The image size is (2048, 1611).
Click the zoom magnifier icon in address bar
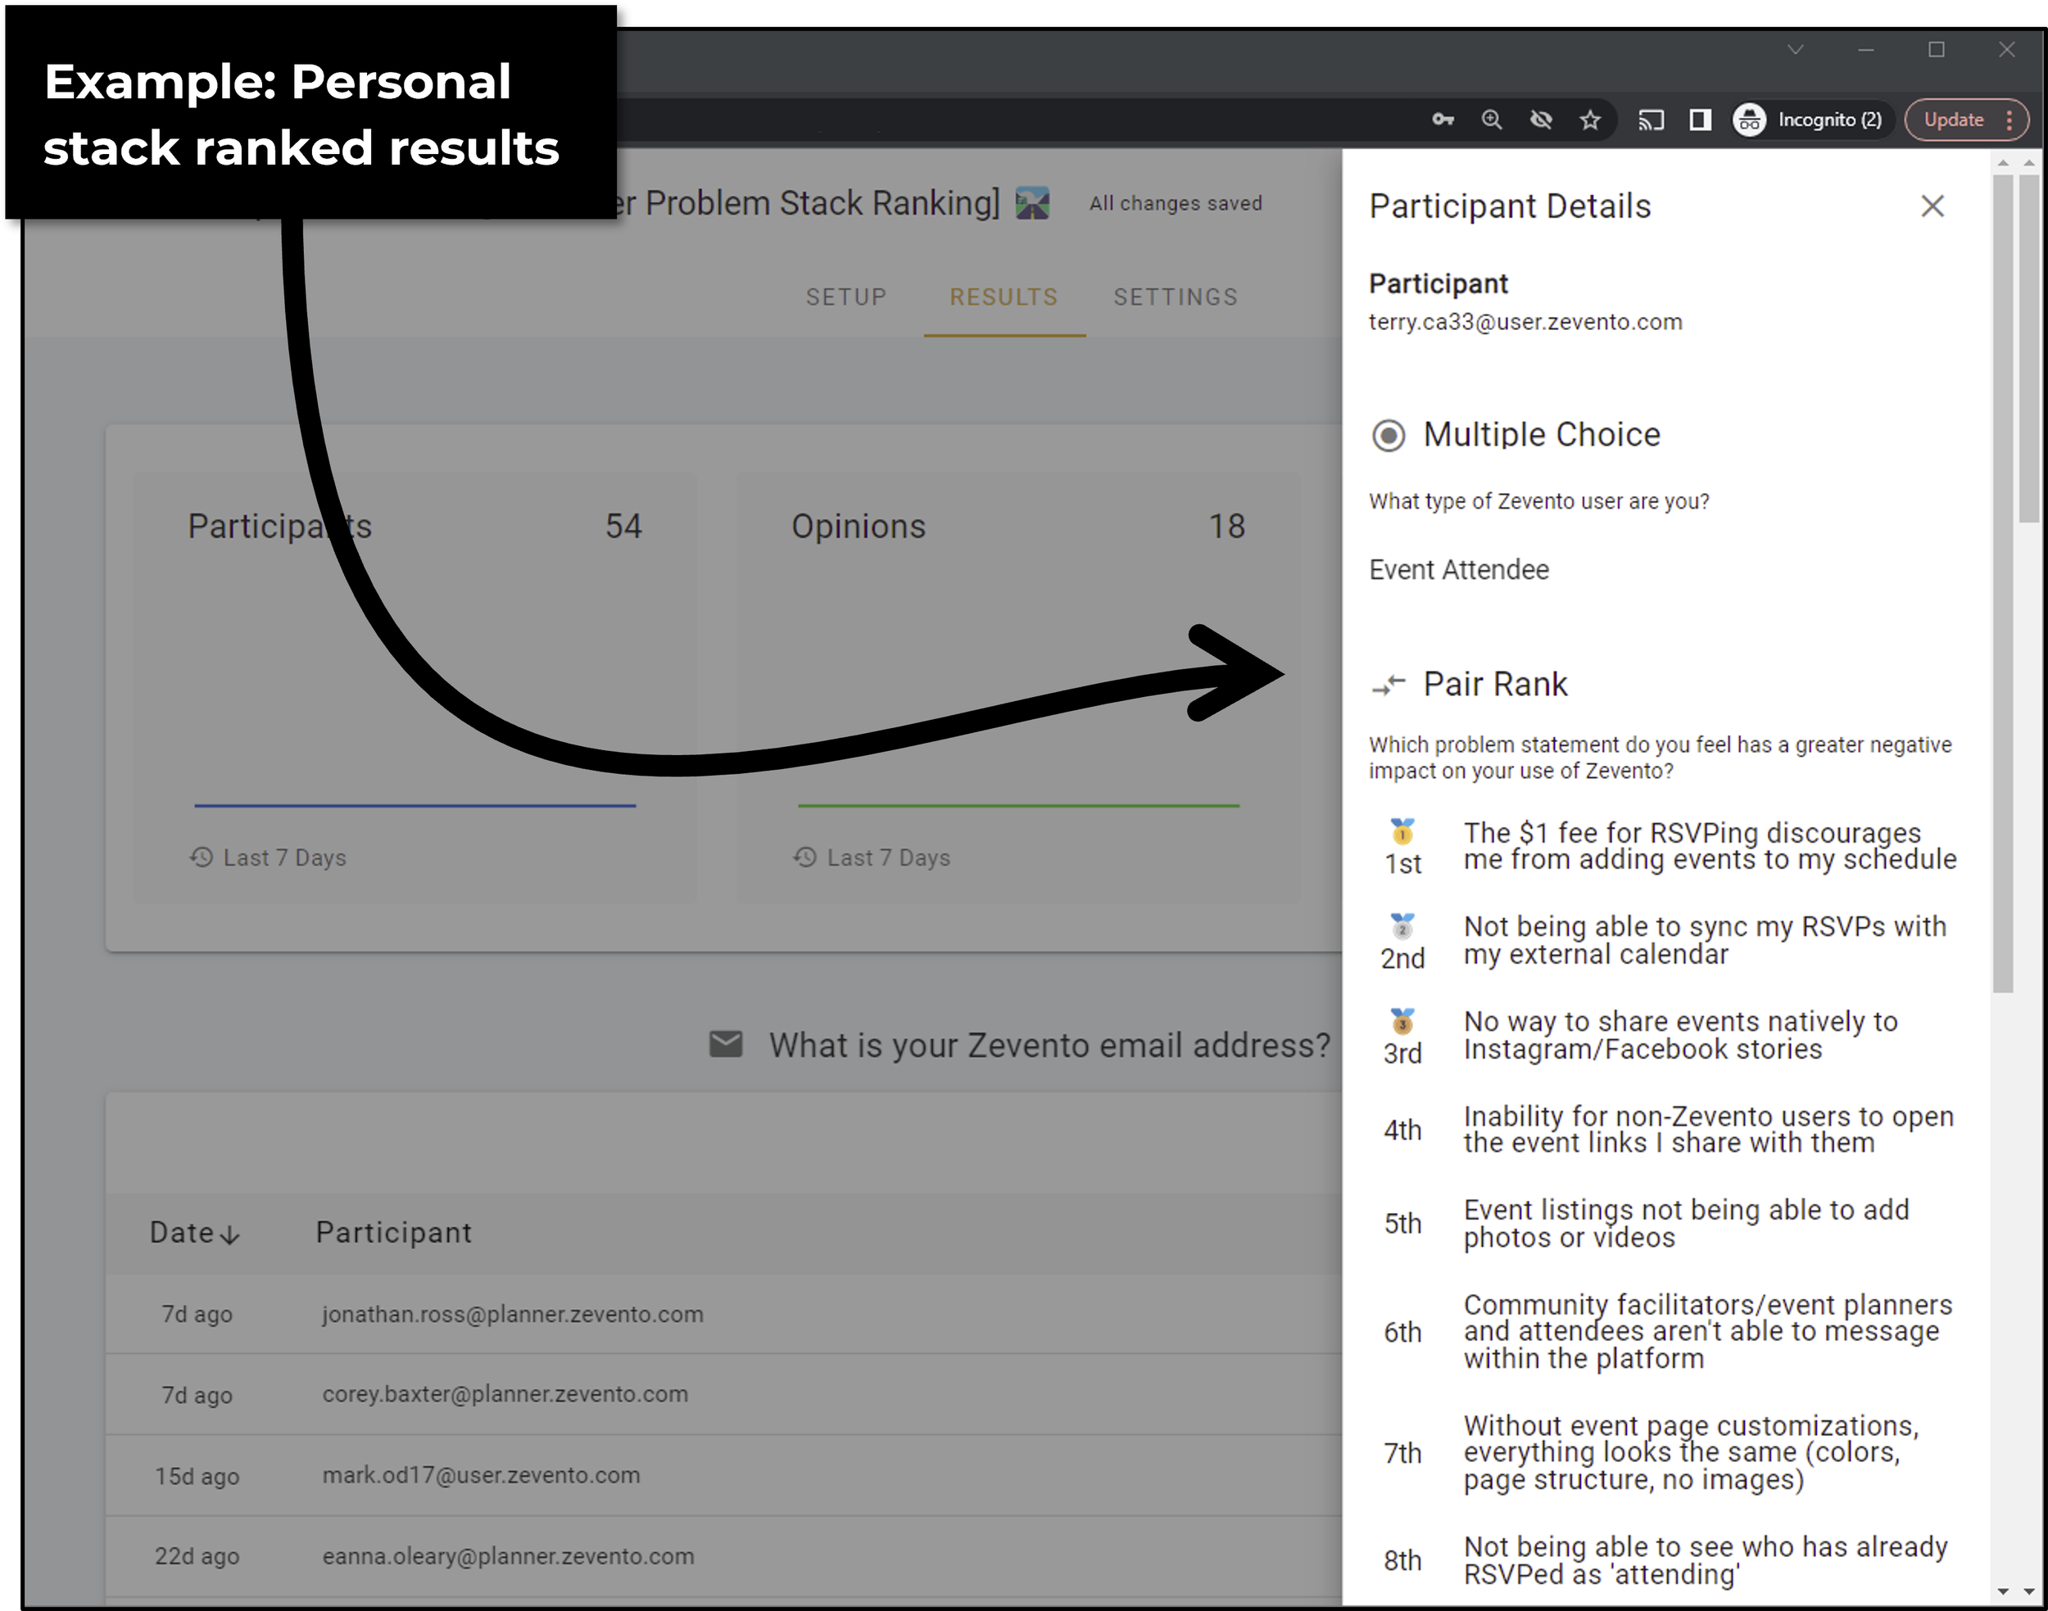[1492, 120]
